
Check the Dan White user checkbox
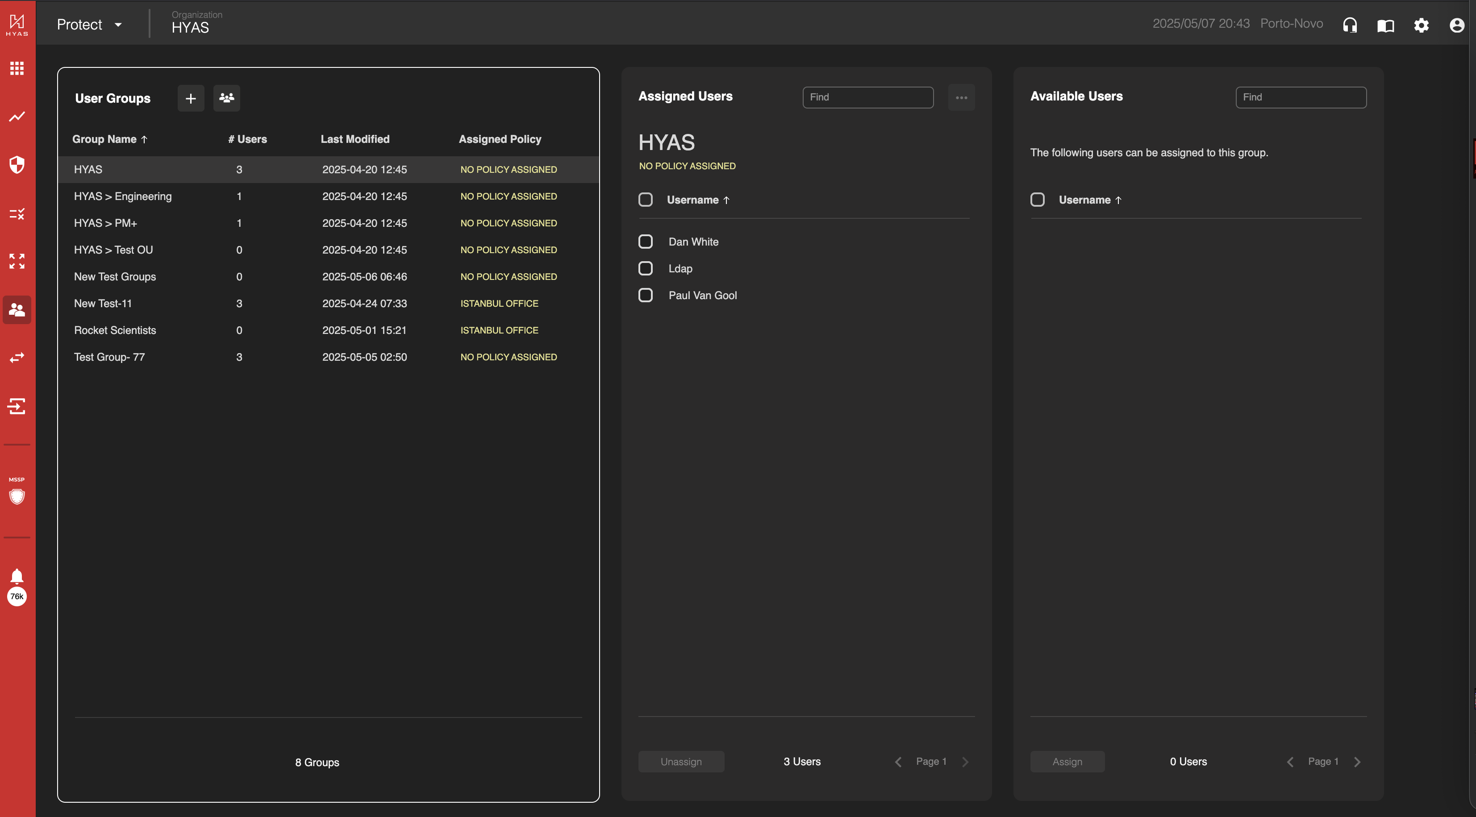[646, 242]
